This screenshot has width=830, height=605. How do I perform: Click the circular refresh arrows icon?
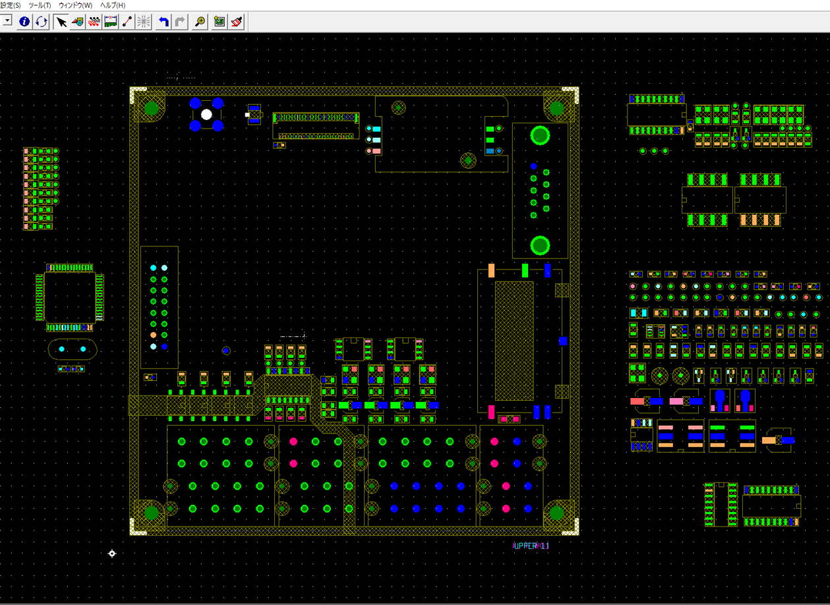tap(42, 22)
